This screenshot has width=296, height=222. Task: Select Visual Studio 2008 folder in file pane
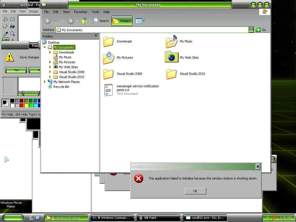coord(108,74)
